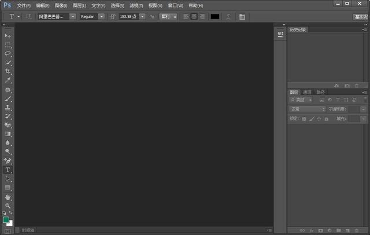Image resolution: width=370 pixels, height=235 pixels.
Task: Open the font size dropdown arrow
Action: (142, 17)
